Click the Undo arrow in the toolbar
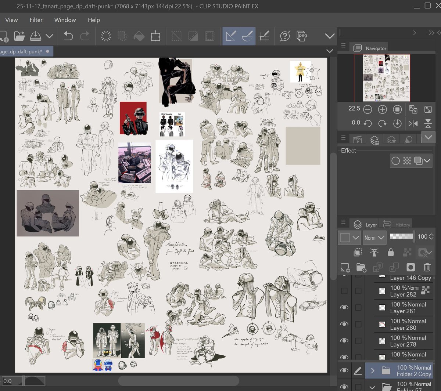 [x=68, y=36]
